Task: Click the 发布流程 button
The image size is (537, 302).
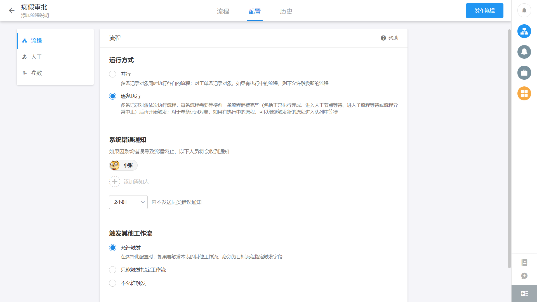Action: pos(484,11)
